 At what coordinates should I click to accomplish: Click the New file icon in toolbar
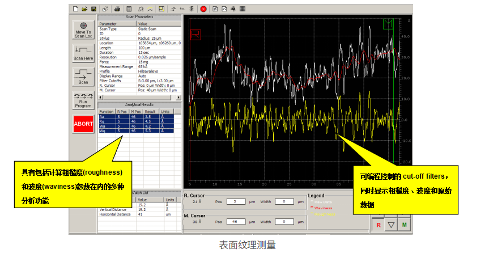pos(76,9)
